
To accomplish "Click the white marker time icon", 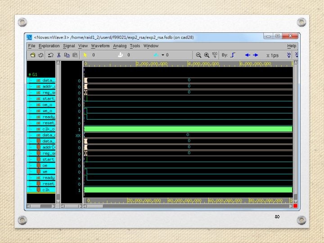I will [120, 55].
